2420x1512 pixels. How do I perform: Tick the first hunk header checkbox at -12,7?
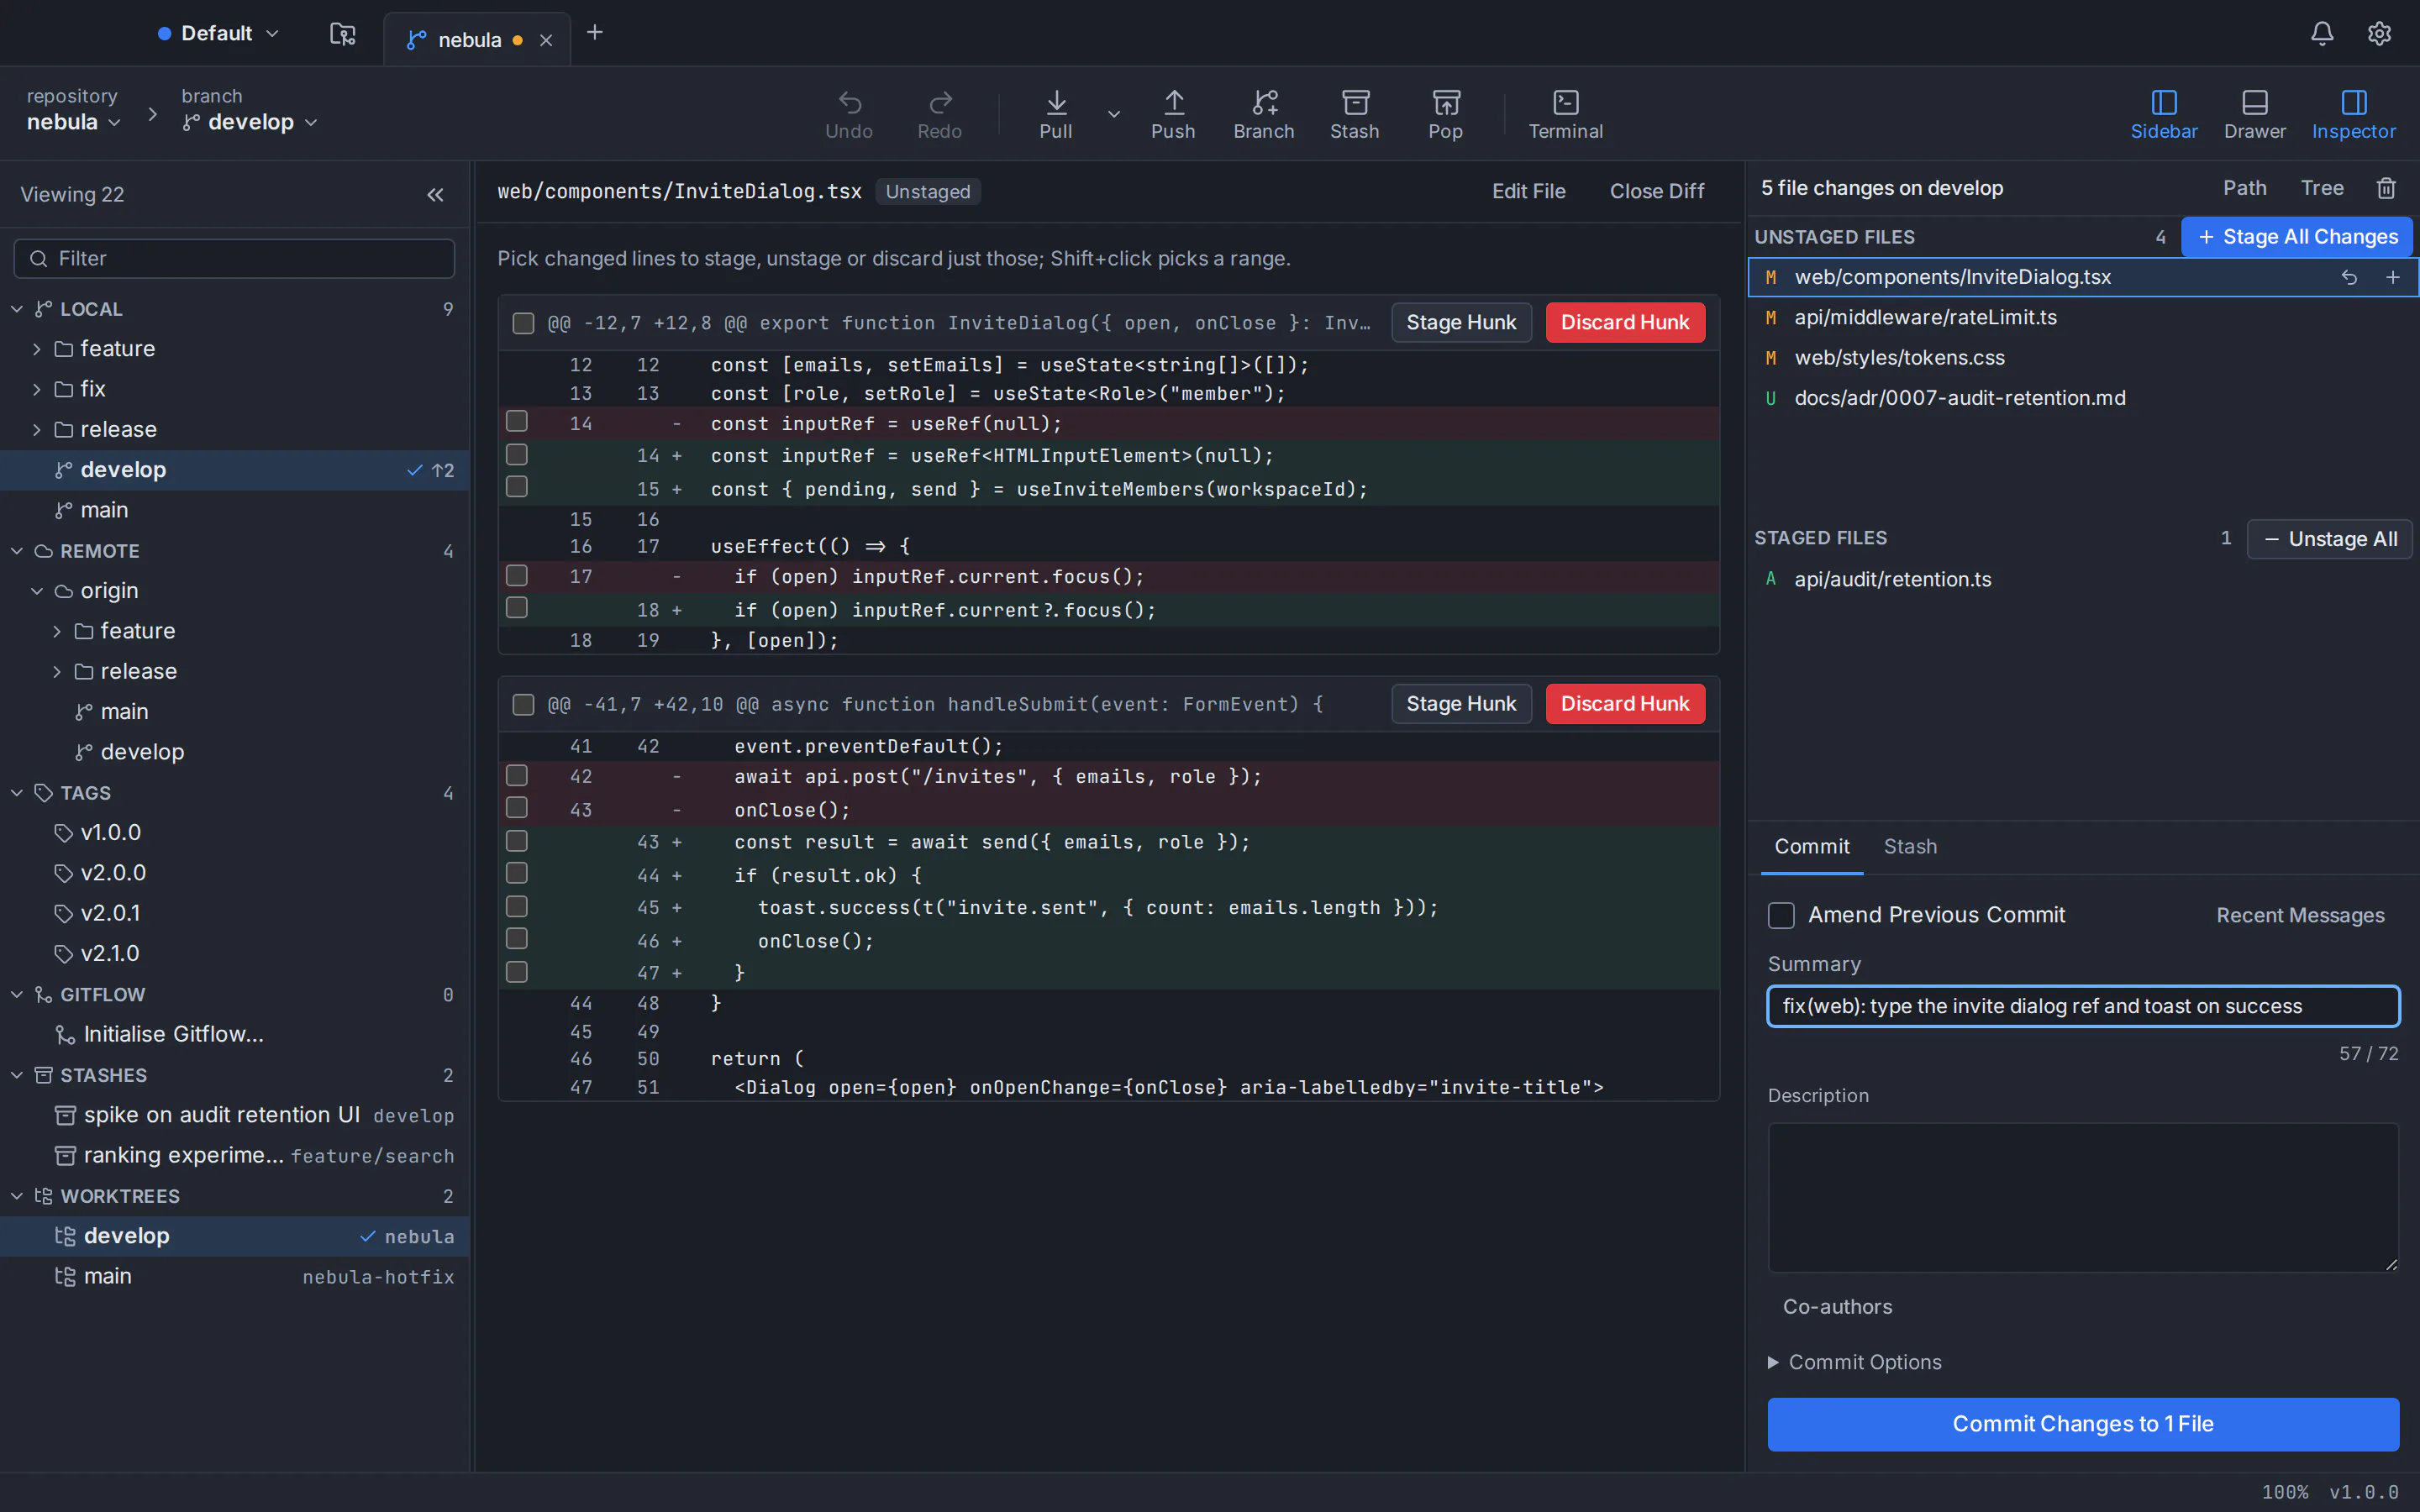523,323
